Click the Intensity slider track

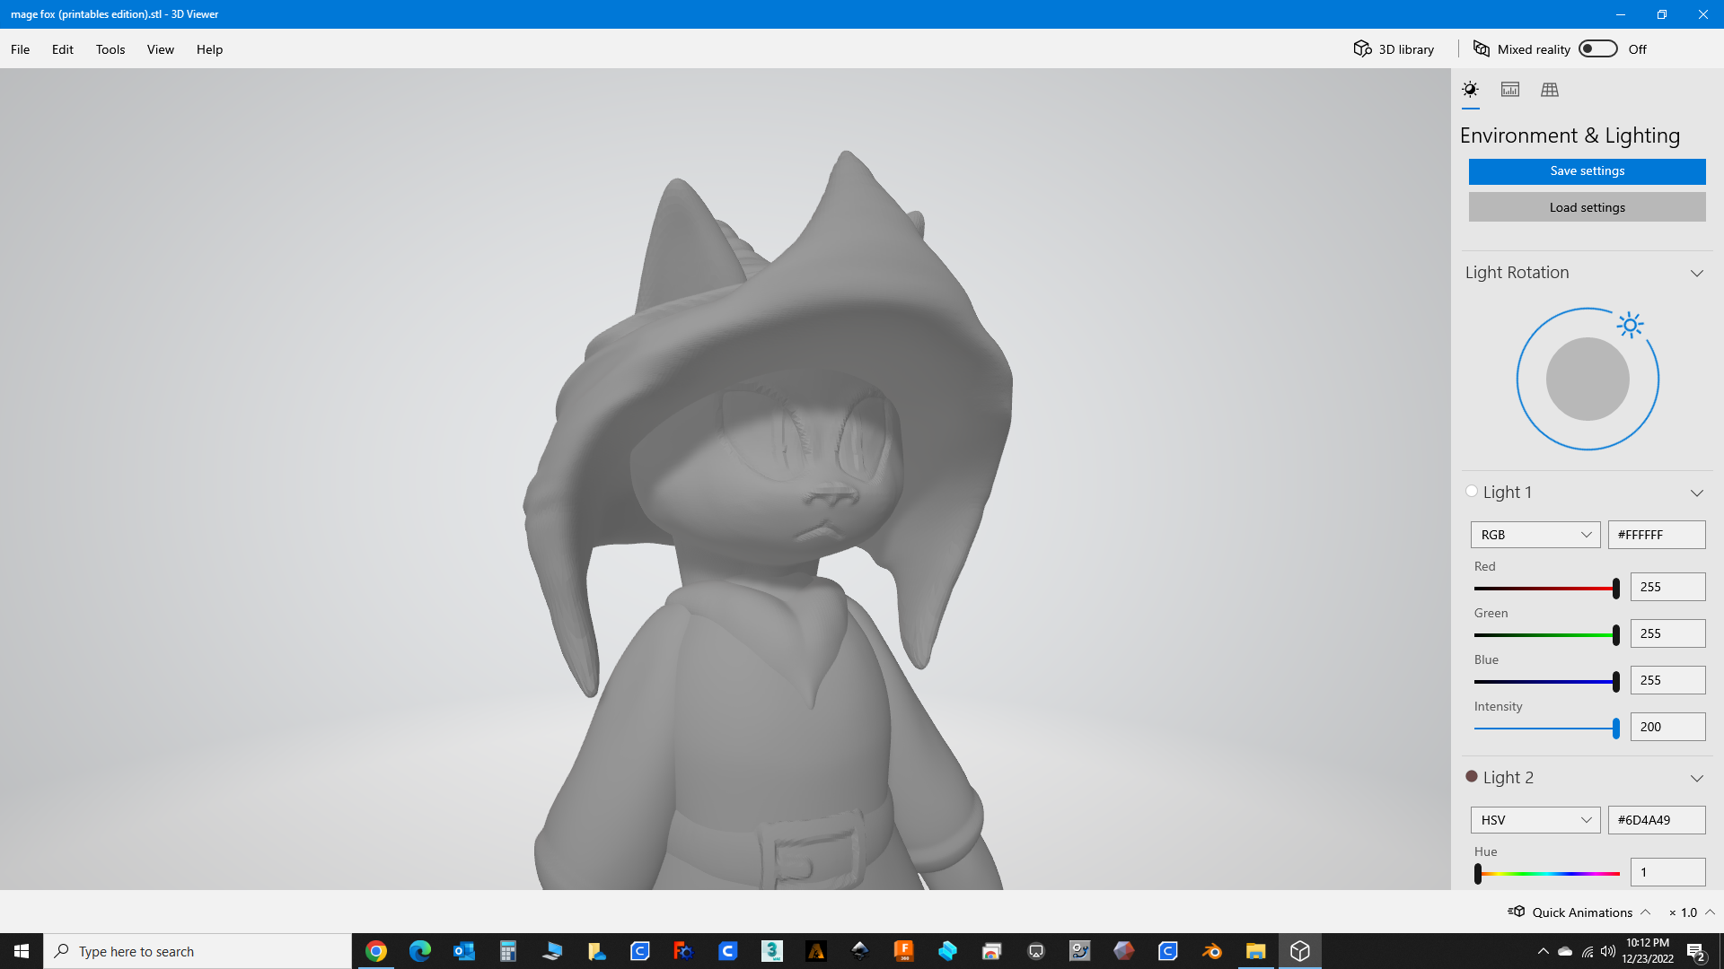(x=1546, y=728)
